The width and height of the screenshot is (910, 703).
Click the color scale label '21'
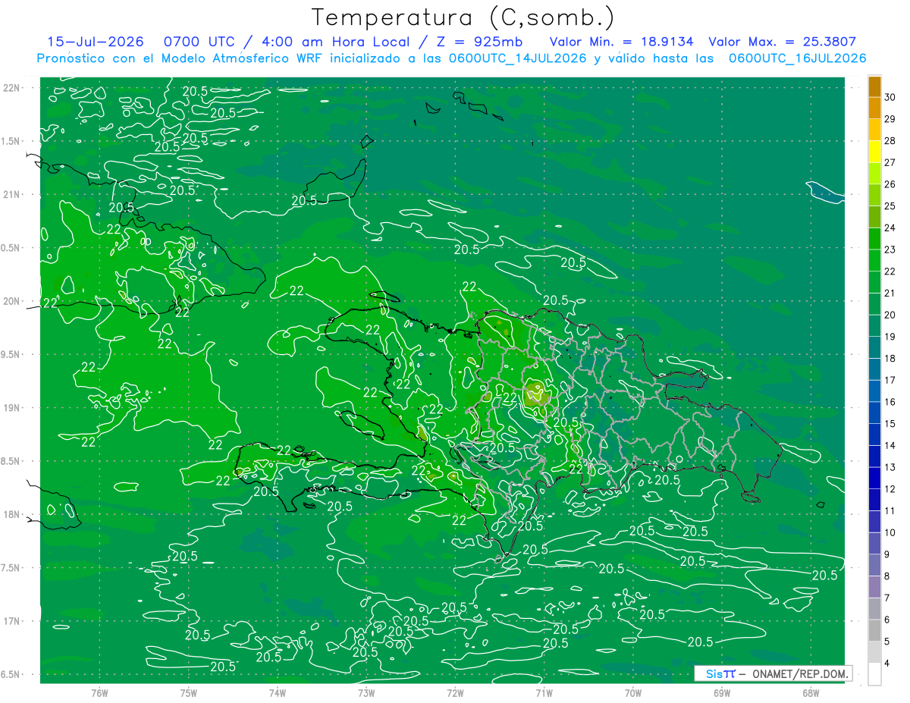(890, 293)
